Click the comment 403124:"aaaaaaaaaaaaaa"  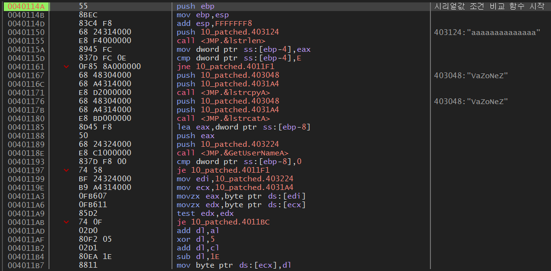pos(487,32)
